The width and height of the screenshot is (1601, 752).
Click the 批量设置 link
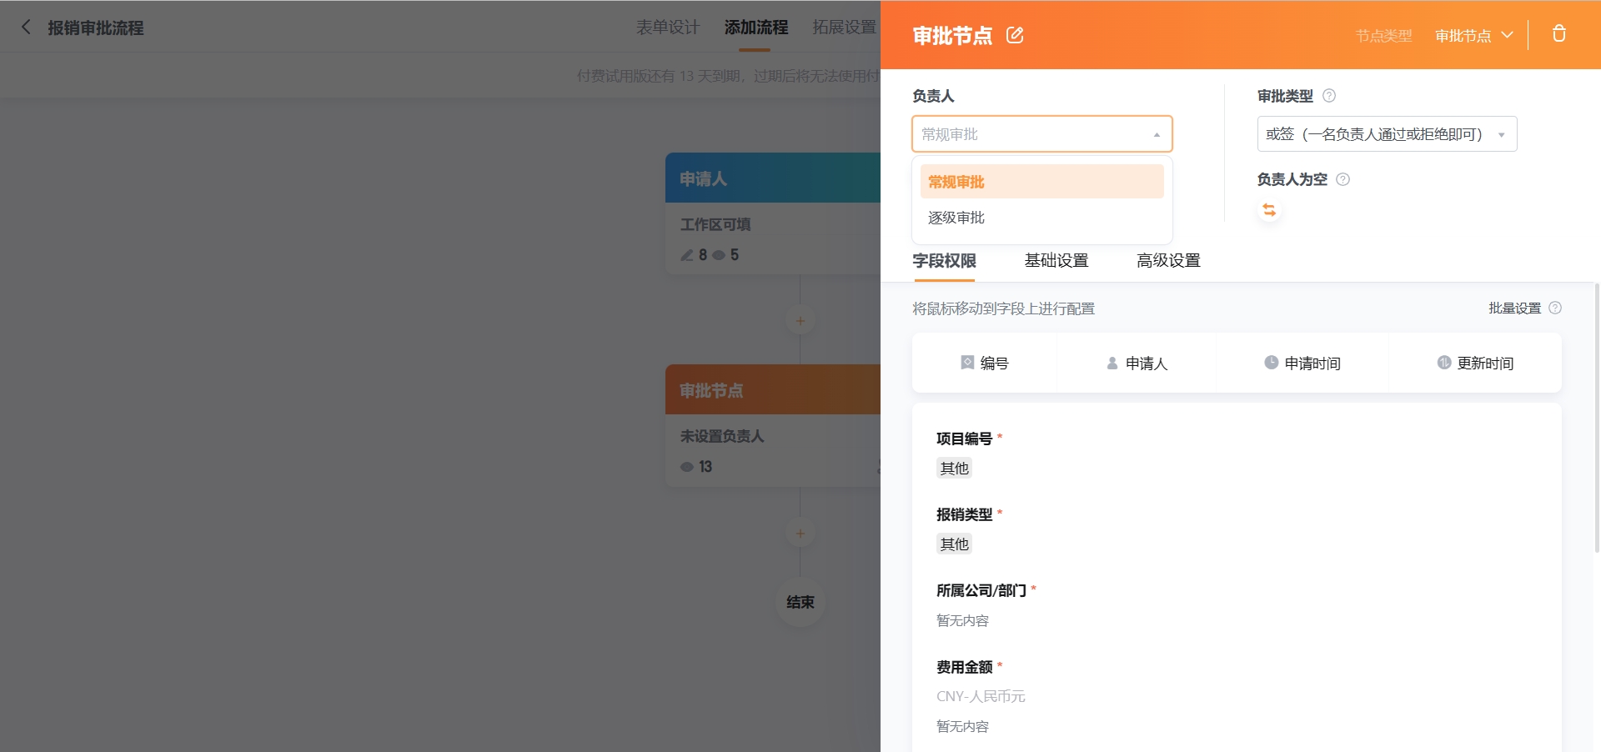(1514, 308)
